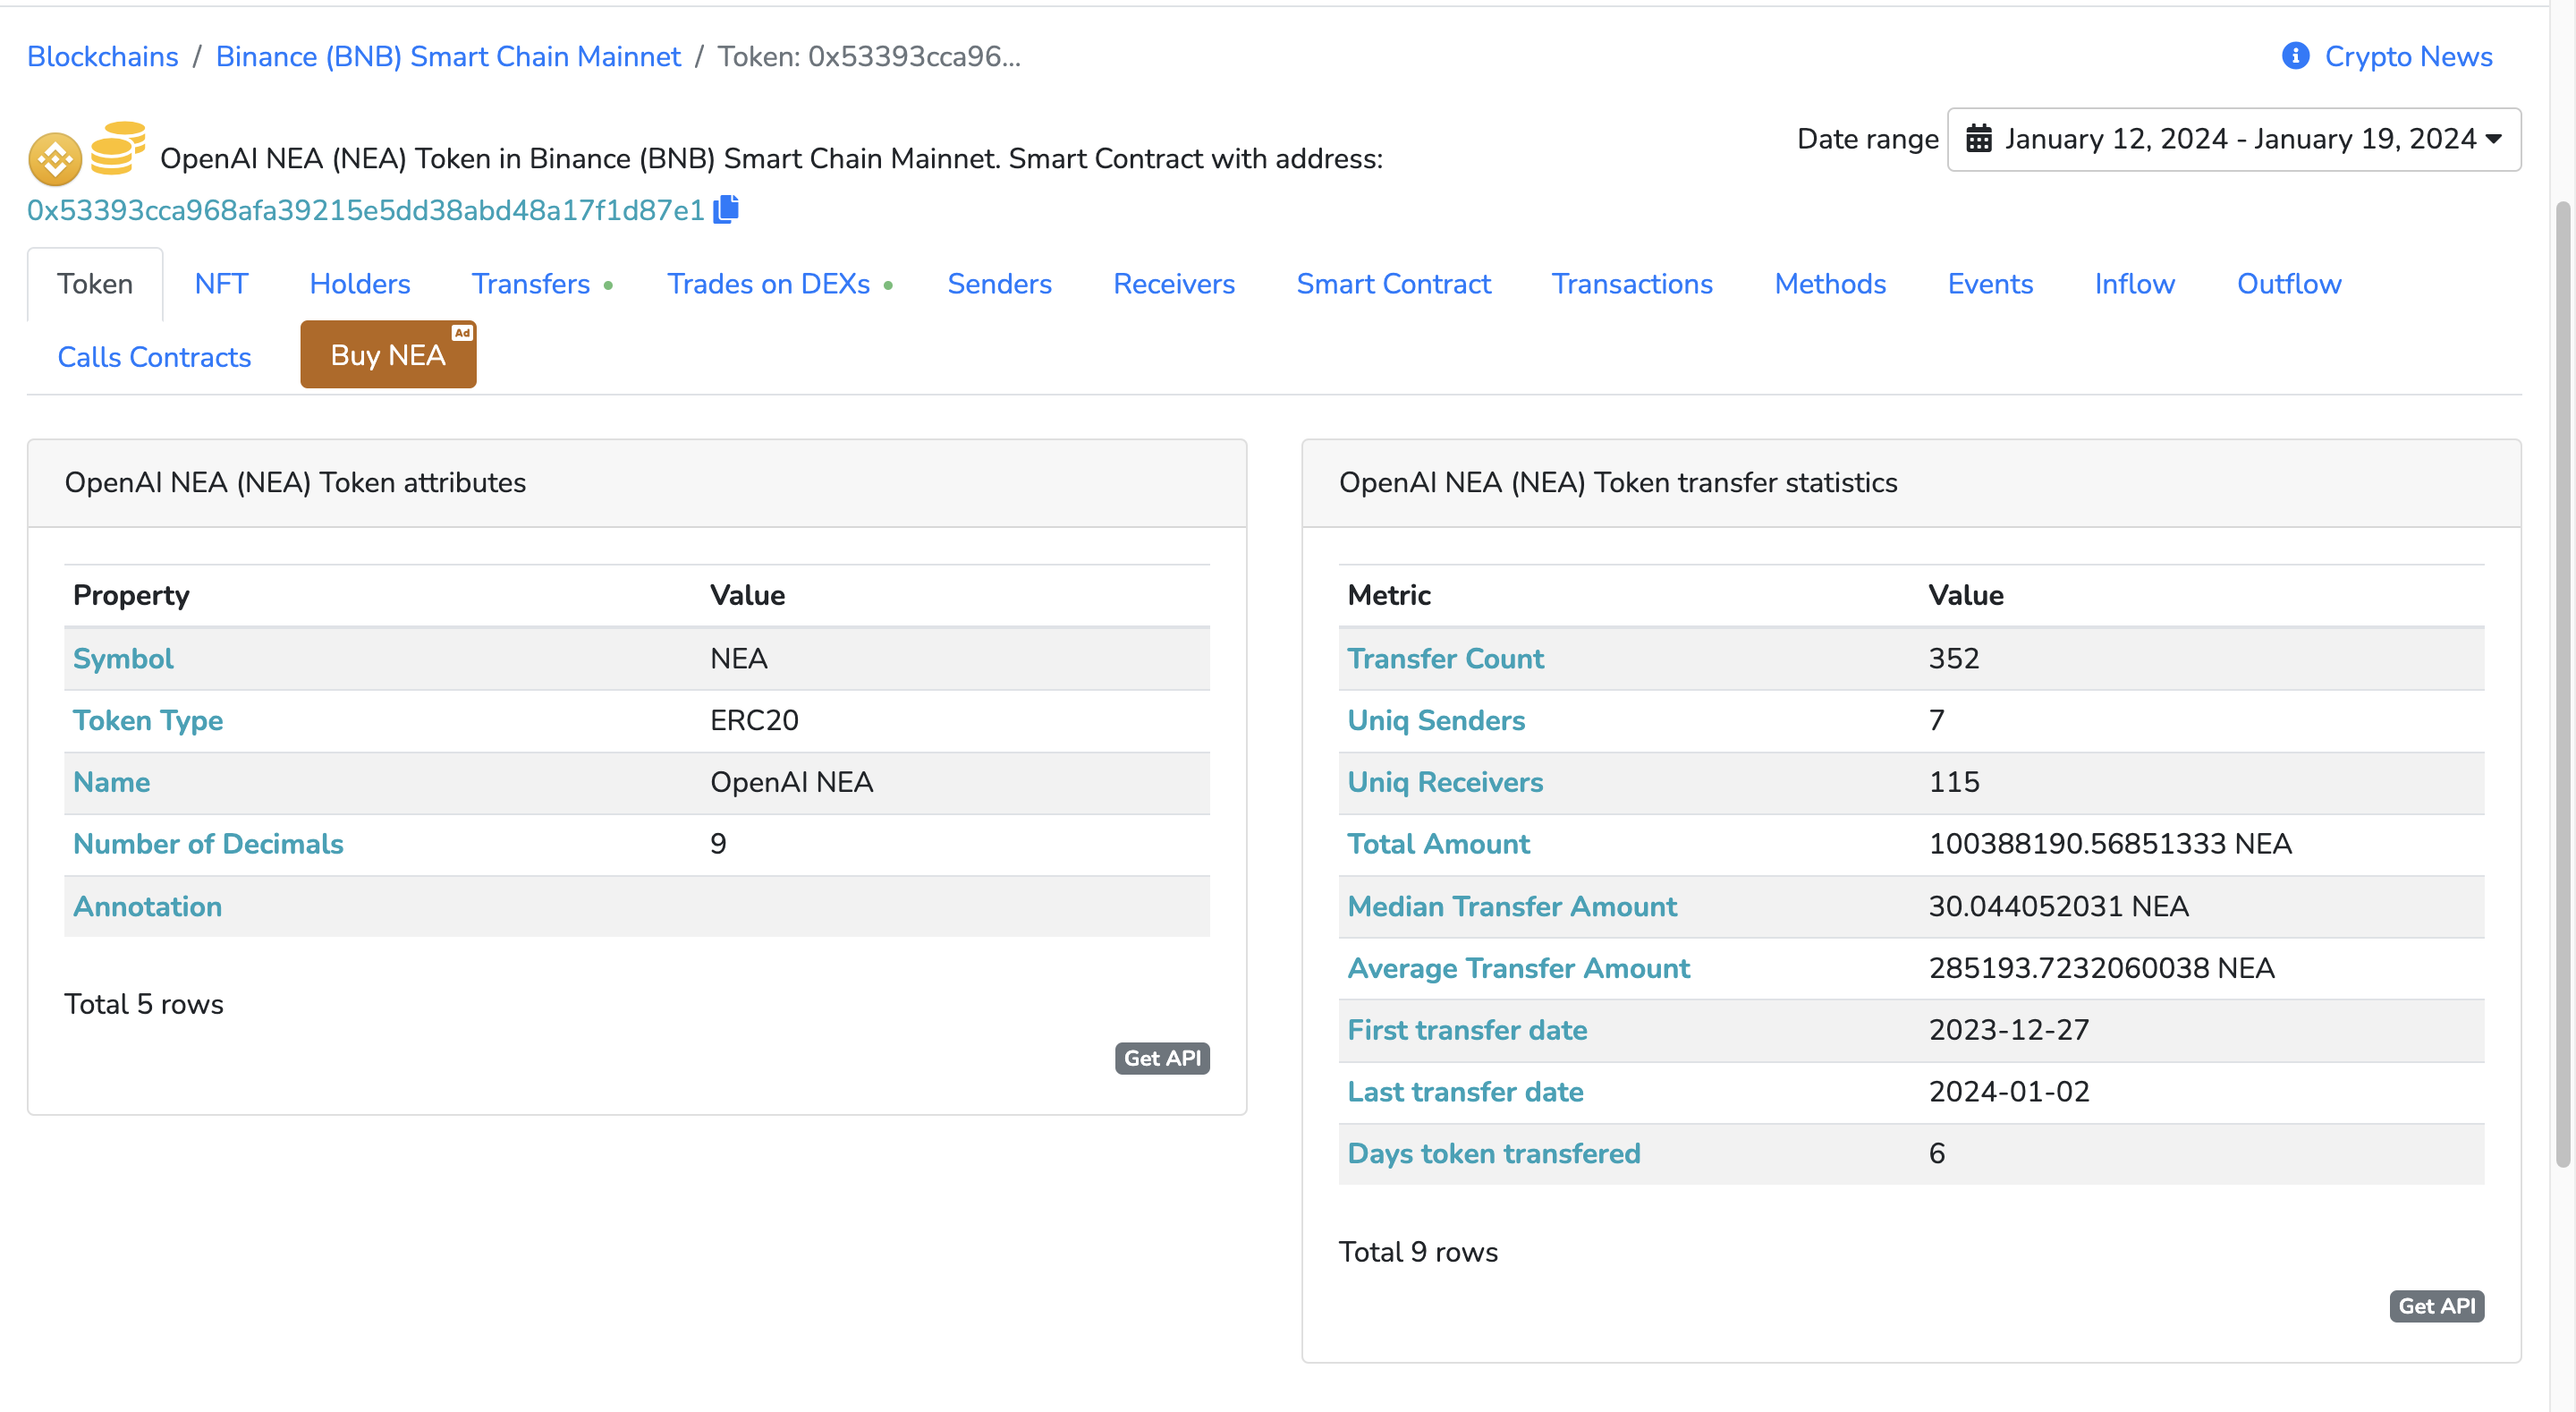Image resolution: width=2576 pixels, height=1412 pixels.
Task: Click the OpenAI NEA name value
Action: (x=791, y=783)
